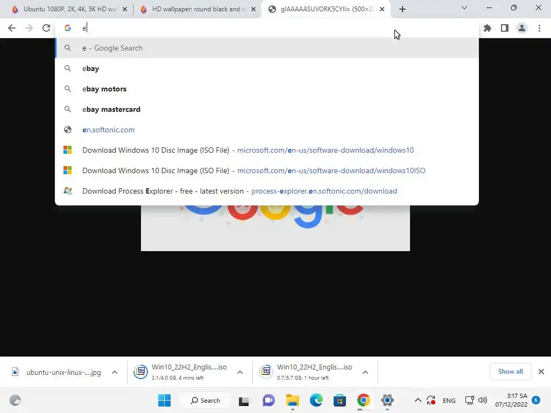Click the forward navigation arrow
This screenshot has width=551, height=413.
coord(29,28)
